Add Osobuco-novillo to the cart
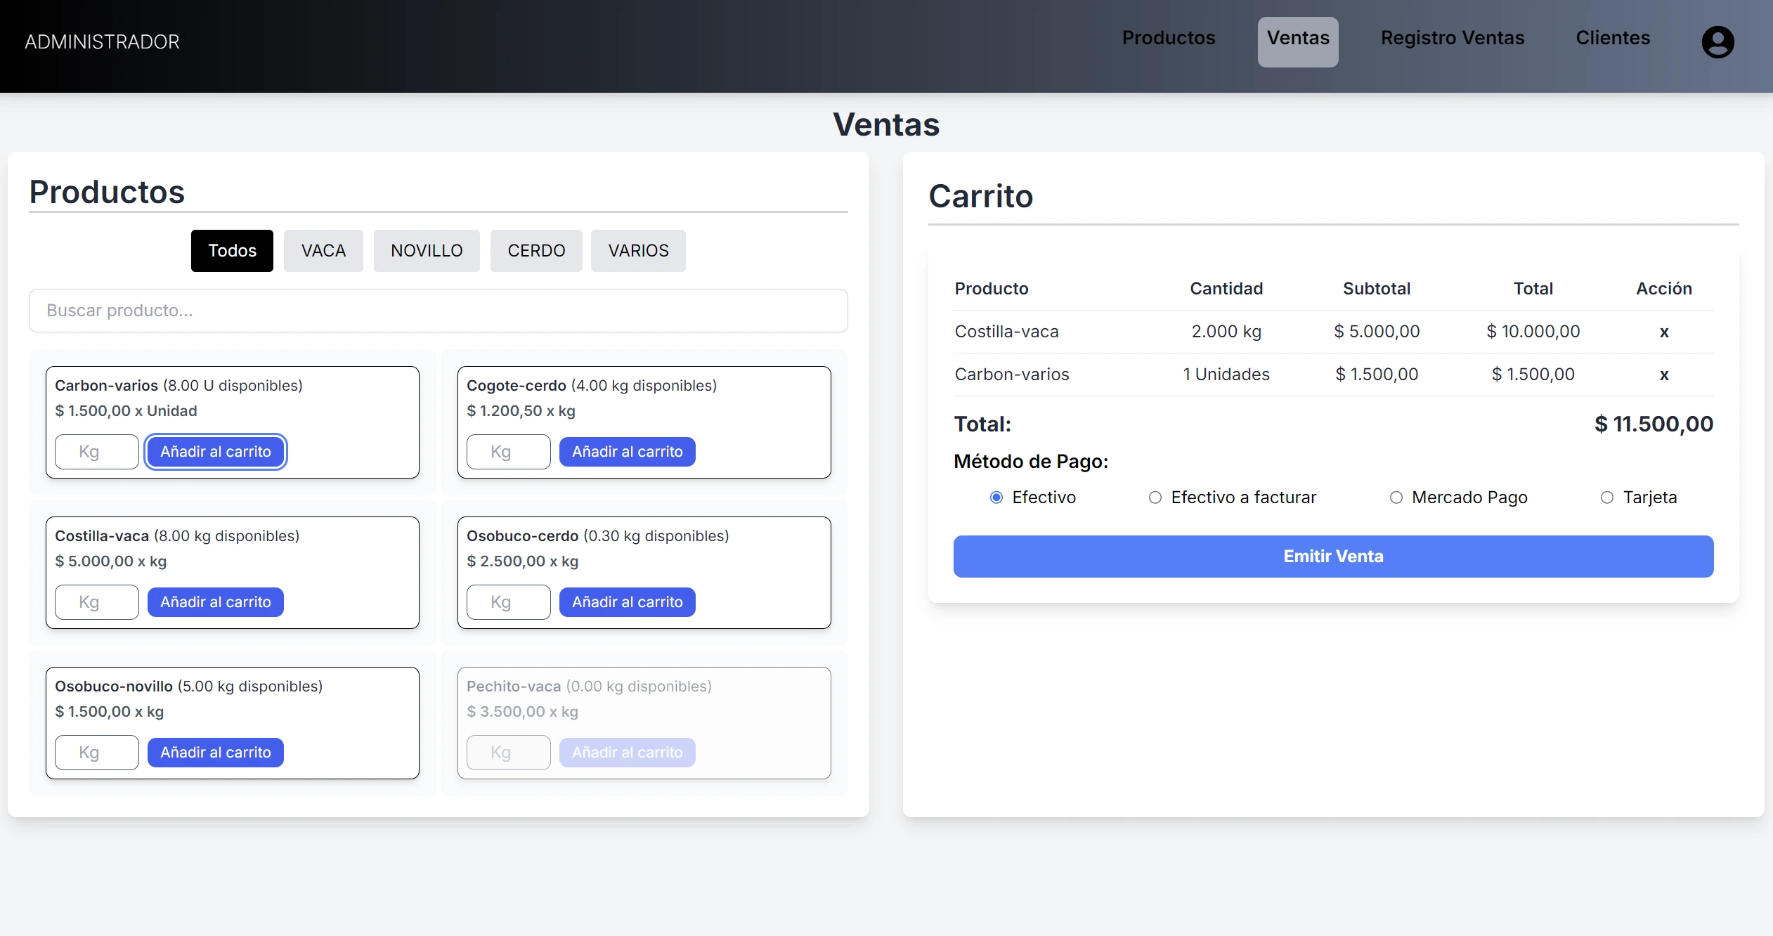The image size is (1773, 936). 215,753
